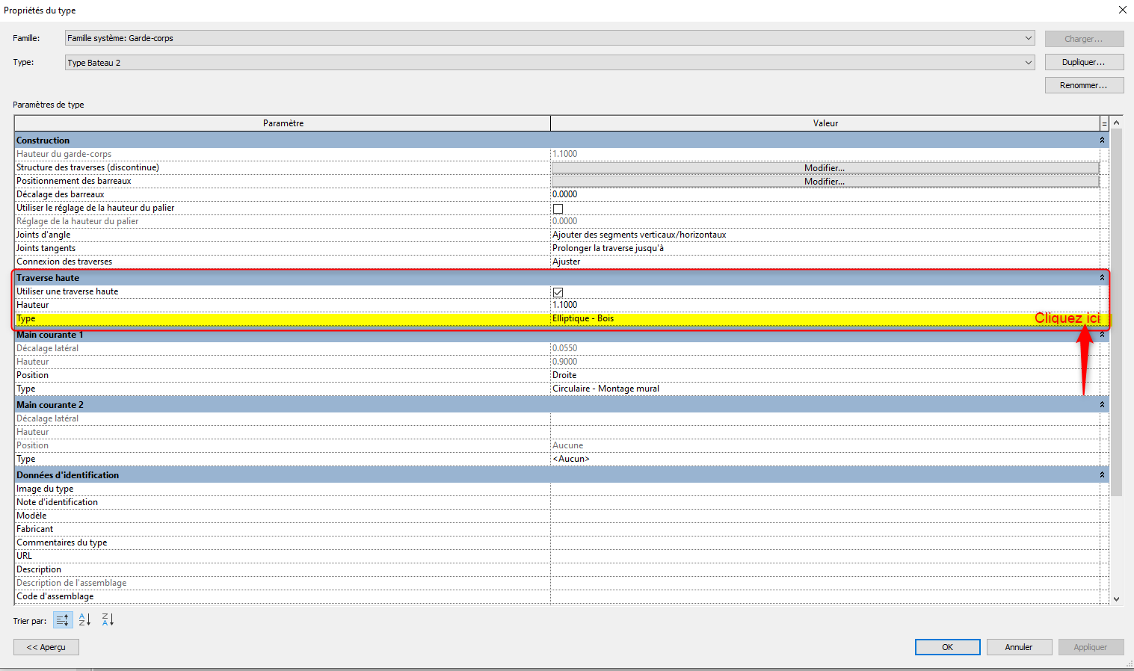Select Réglage de la hauteur du palier label
The height and width of the screenshot is (671, 1134).
[78, 221]
